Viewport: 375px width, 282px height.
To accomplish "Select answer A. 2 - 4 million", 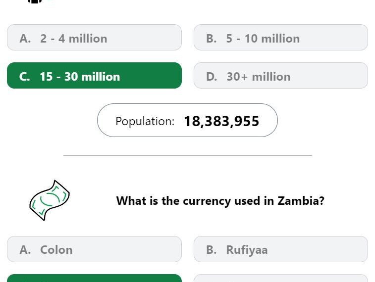I will click(x=94, y=38).
